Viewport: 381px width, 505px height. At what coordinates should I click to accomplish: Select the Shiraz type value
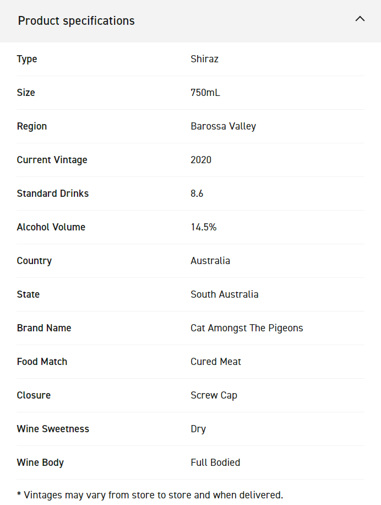(204, 59)
